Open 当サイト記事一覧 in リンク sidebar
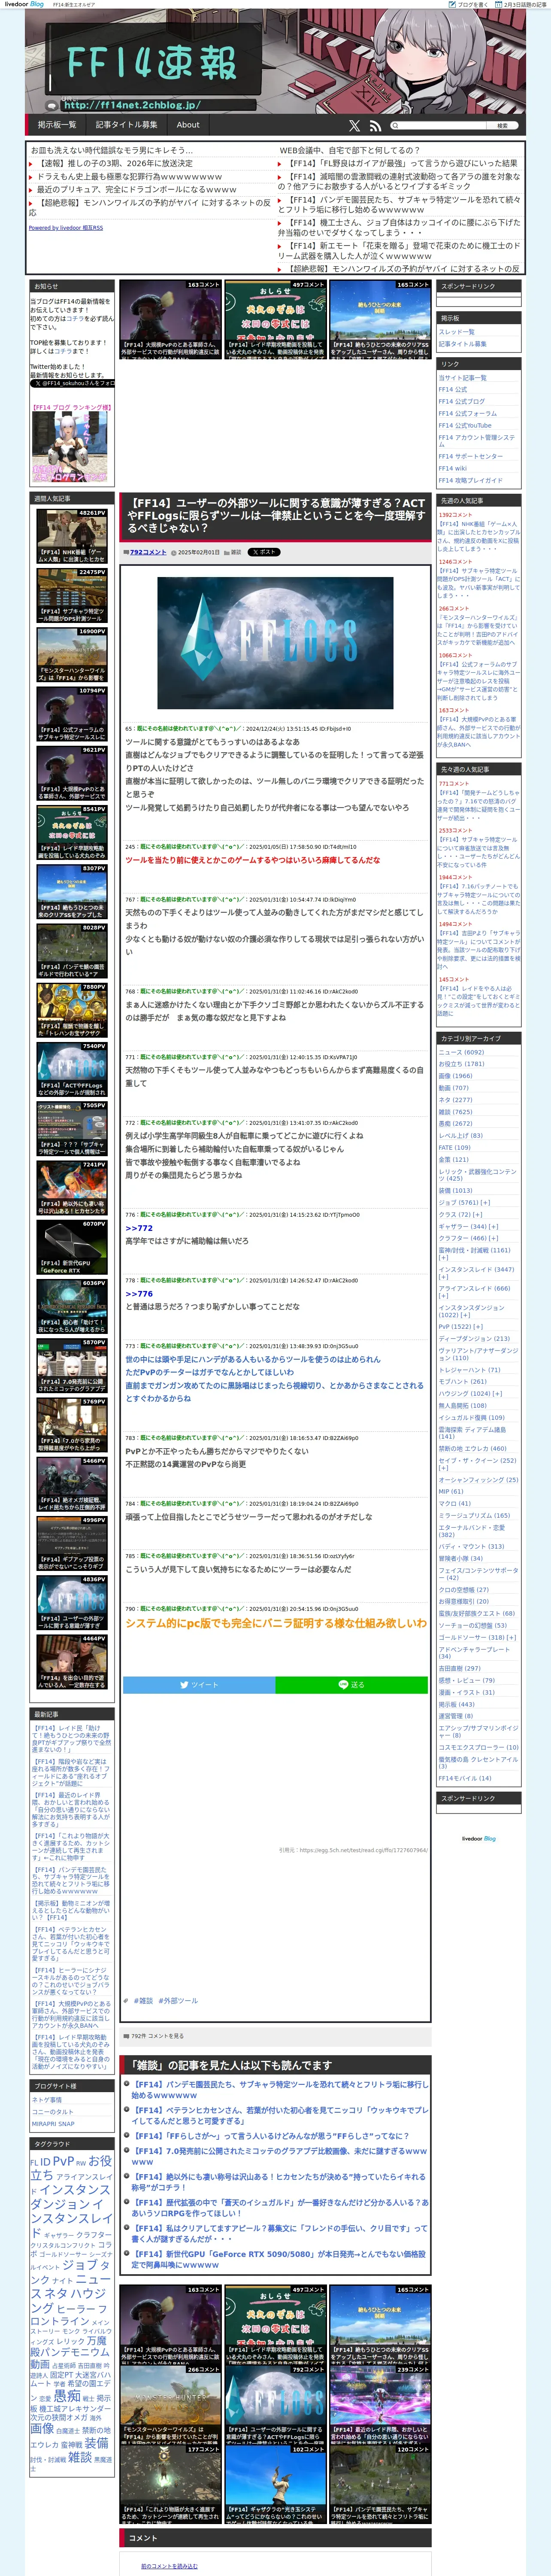 (462, 378)
